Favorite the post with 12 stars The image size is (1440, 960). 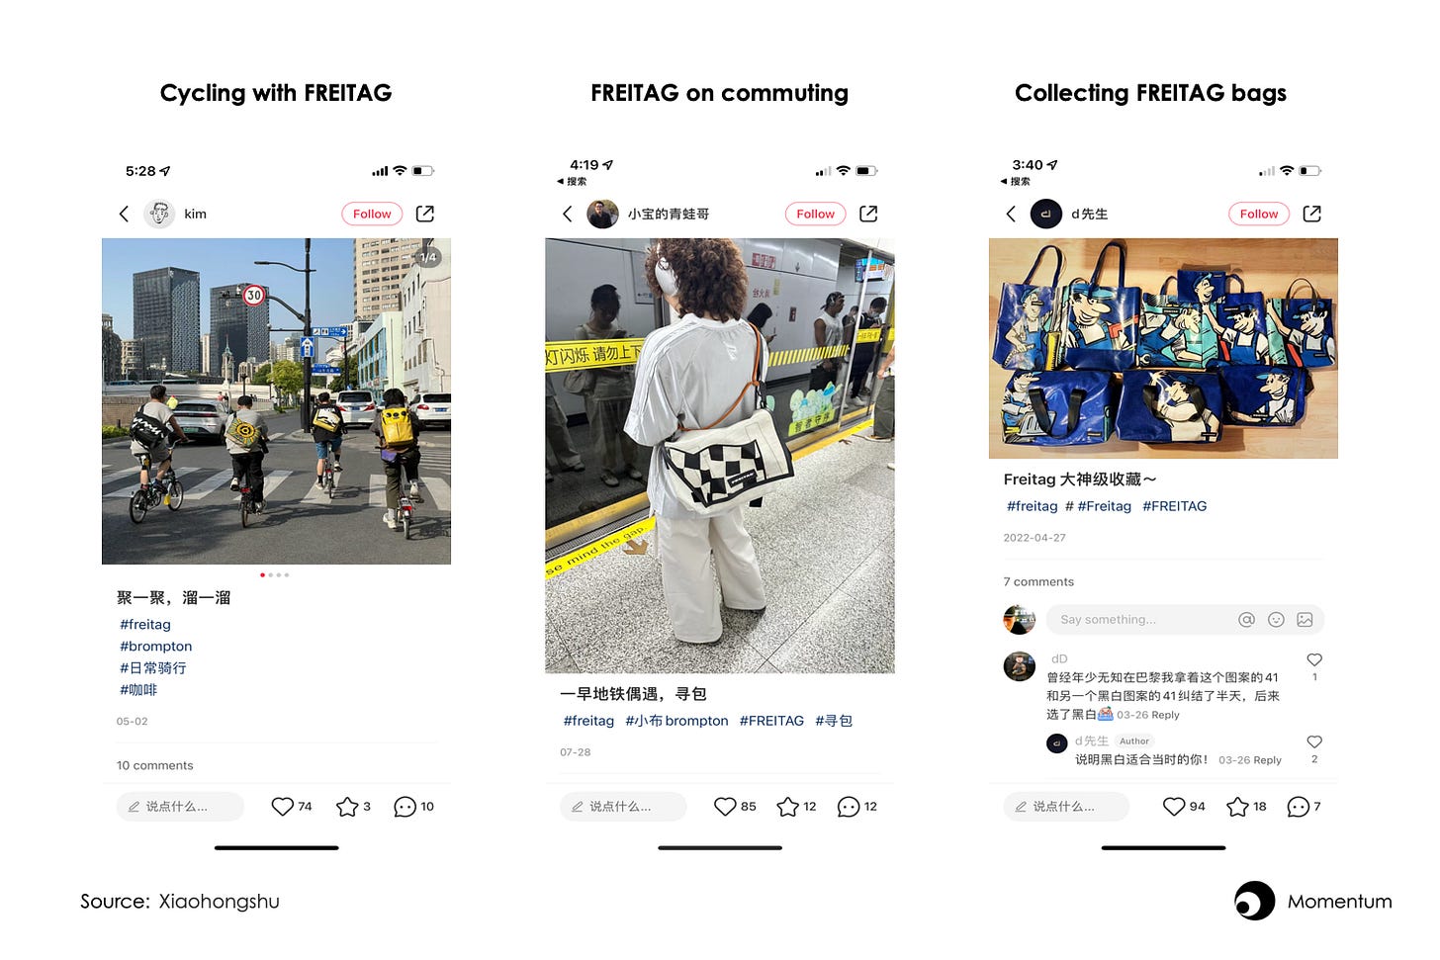[x=787, y=807]
